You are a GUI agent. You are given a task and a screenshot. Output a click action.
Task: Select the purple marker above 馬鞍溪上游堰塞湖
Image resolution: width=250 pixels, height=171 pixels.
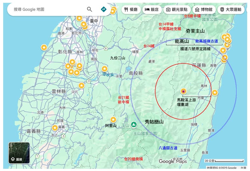pyautogui.click(x=183, y=92)
